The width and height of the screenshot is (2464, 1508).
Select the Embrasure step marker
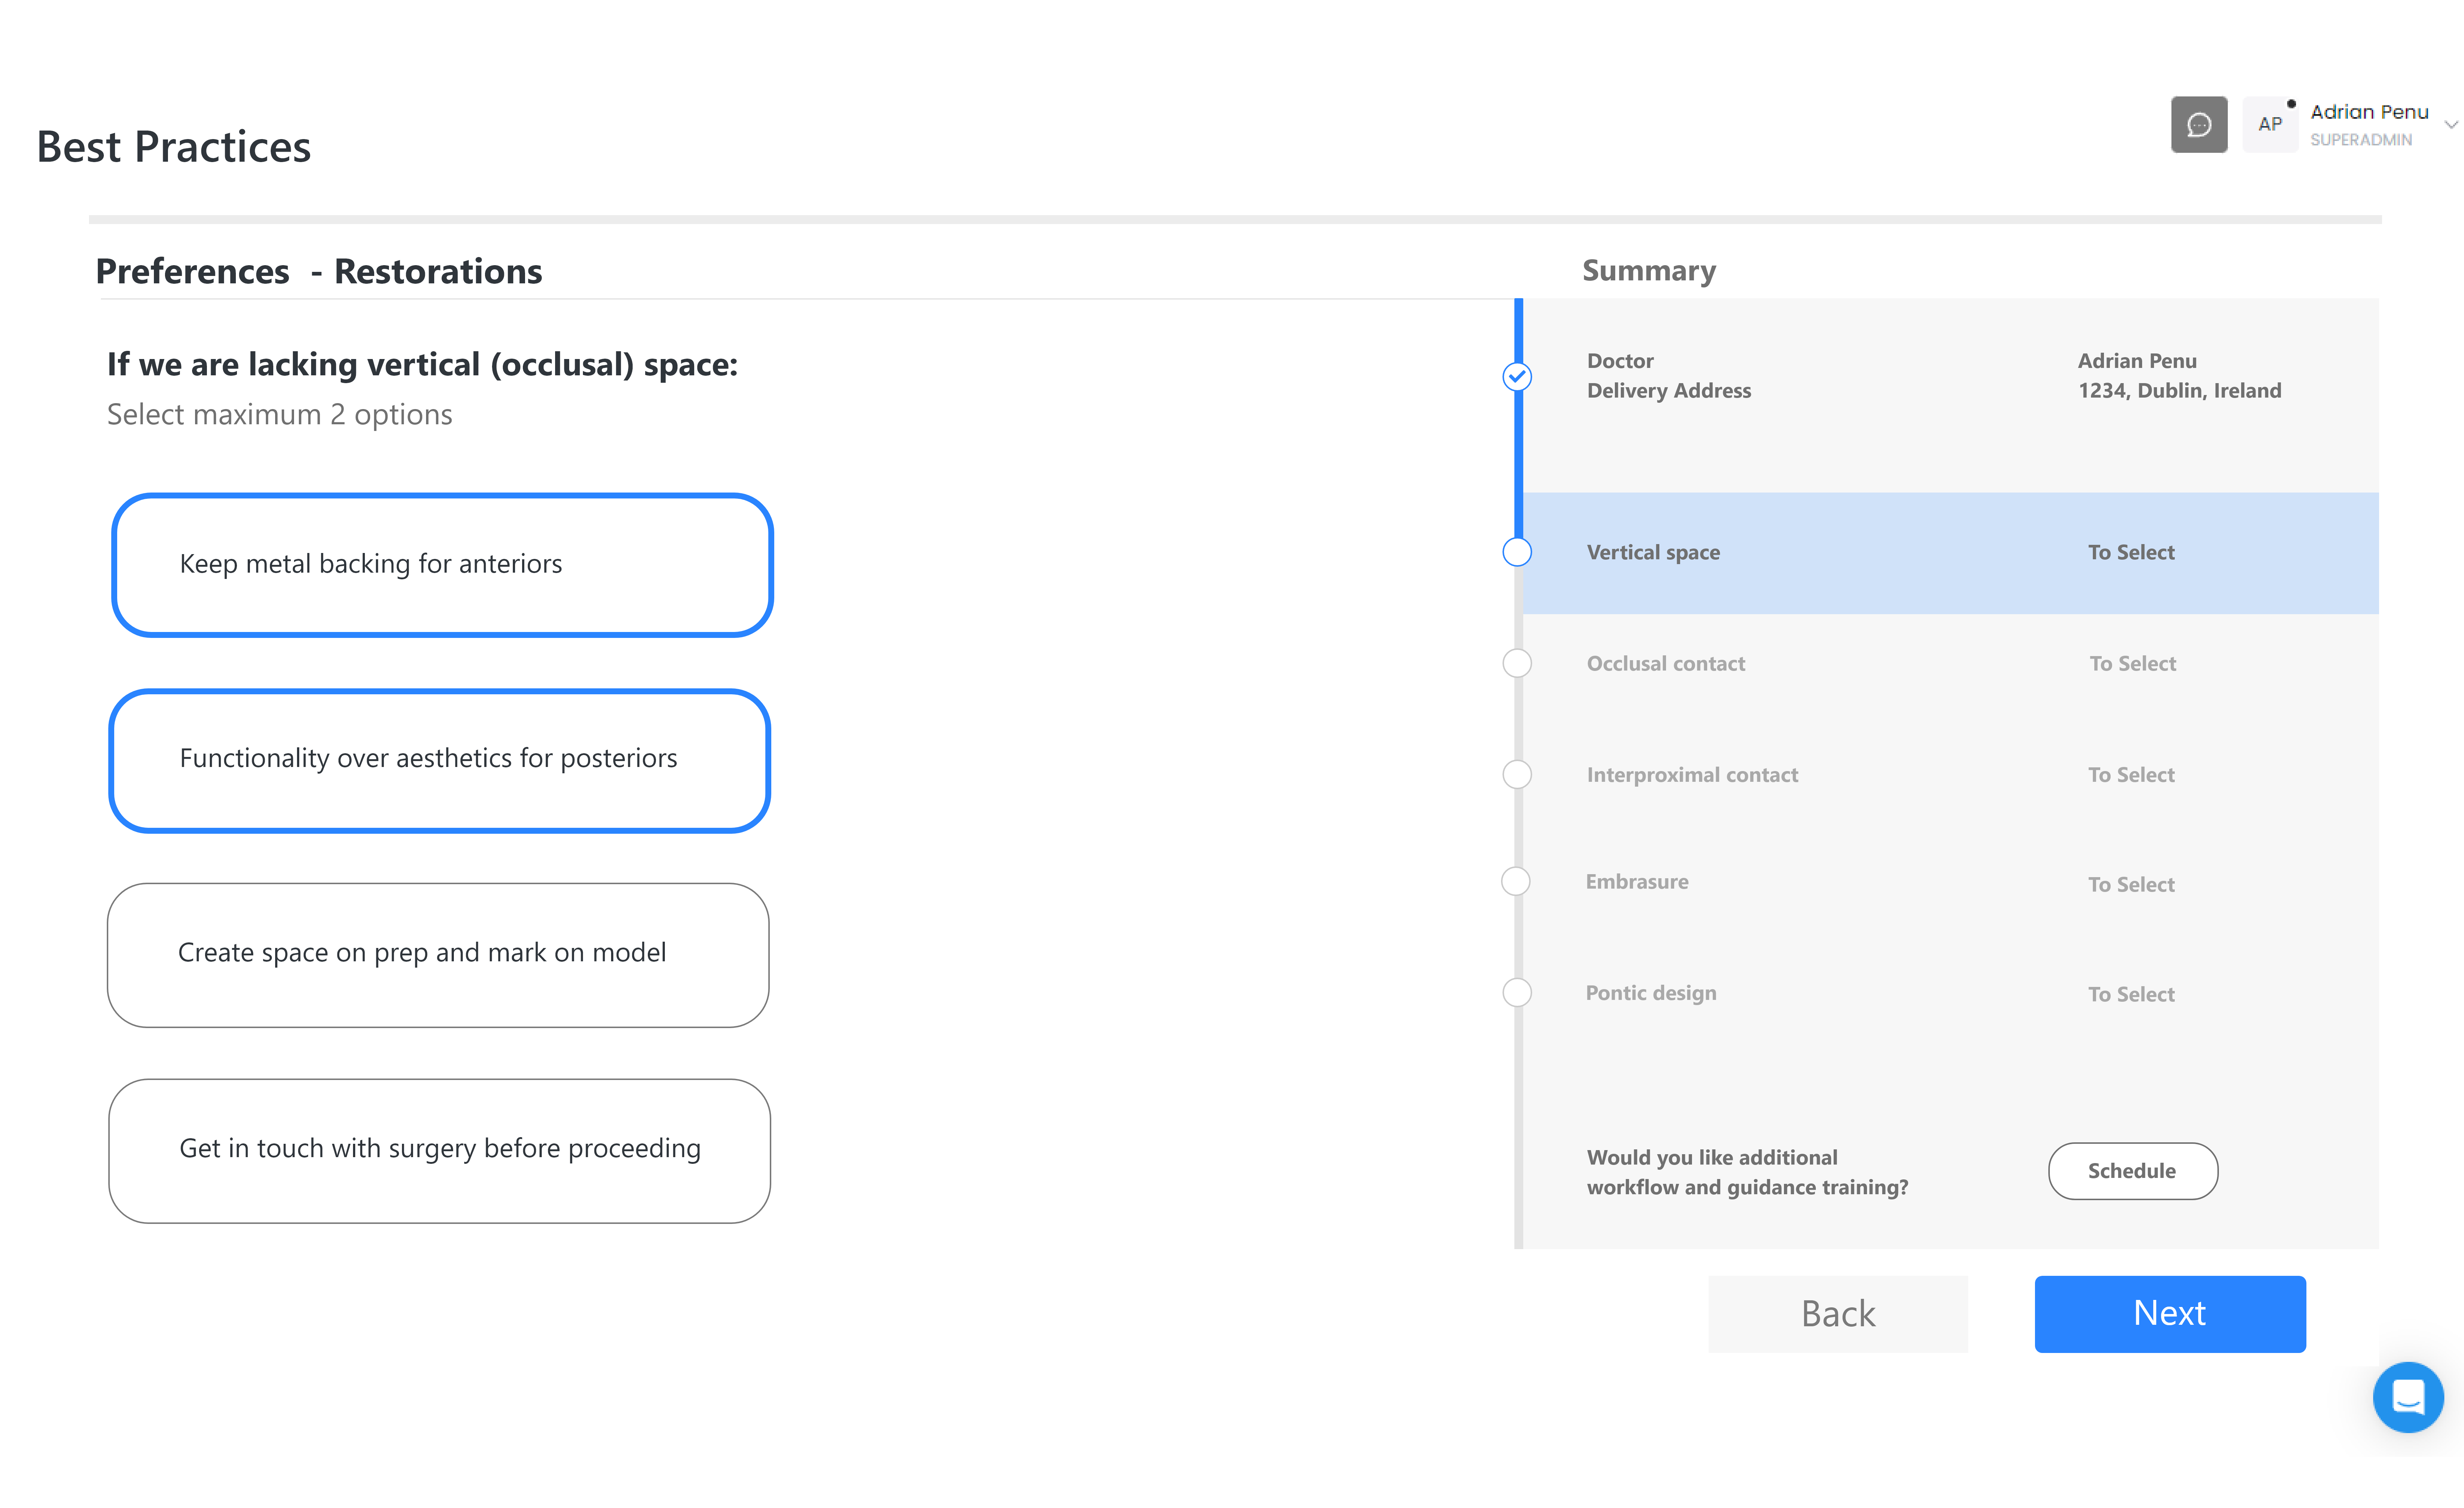point(1515,881)
